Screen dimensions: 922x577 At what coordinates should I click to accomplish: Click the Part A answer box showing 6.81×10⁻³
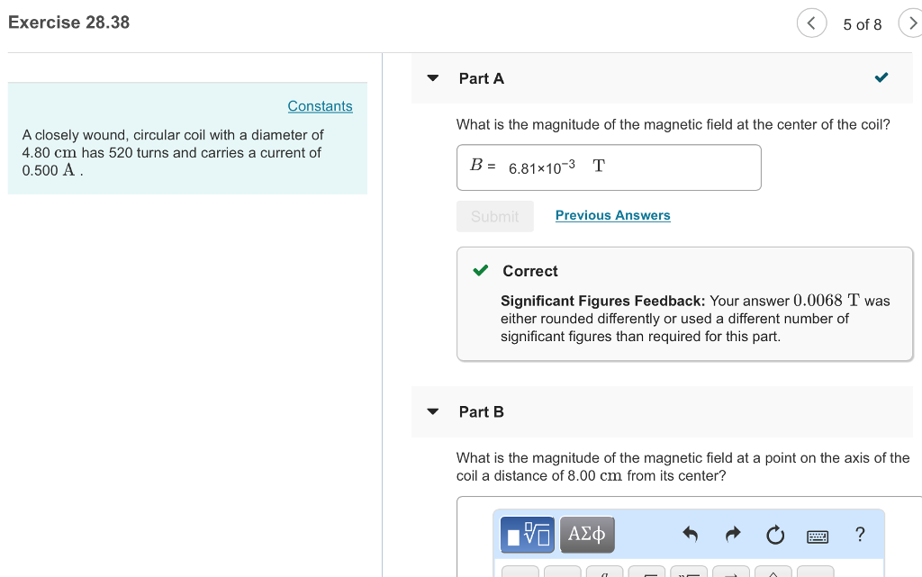609,167
